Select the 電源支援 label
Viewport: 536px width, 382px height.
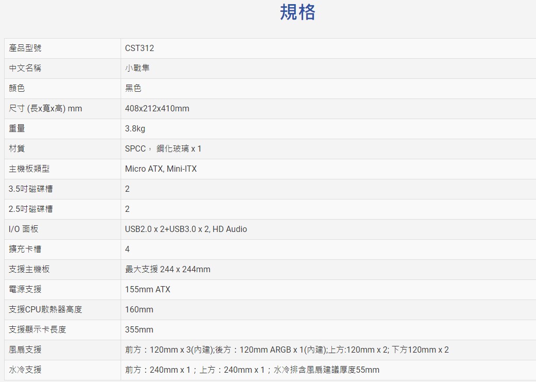[x=25, y=290]
